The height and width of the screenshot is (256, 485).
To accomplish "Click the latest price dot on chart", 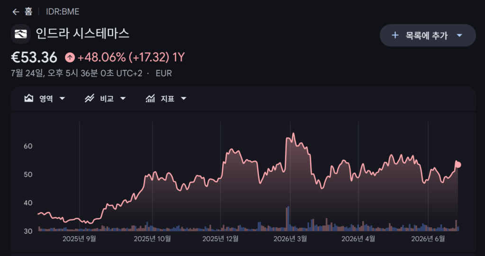I will (458, 165).
